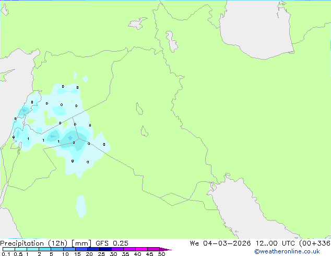Viewport: 331px width, 256px height.
Task: Click the "20" legend scale value
Action: (89, 254)
